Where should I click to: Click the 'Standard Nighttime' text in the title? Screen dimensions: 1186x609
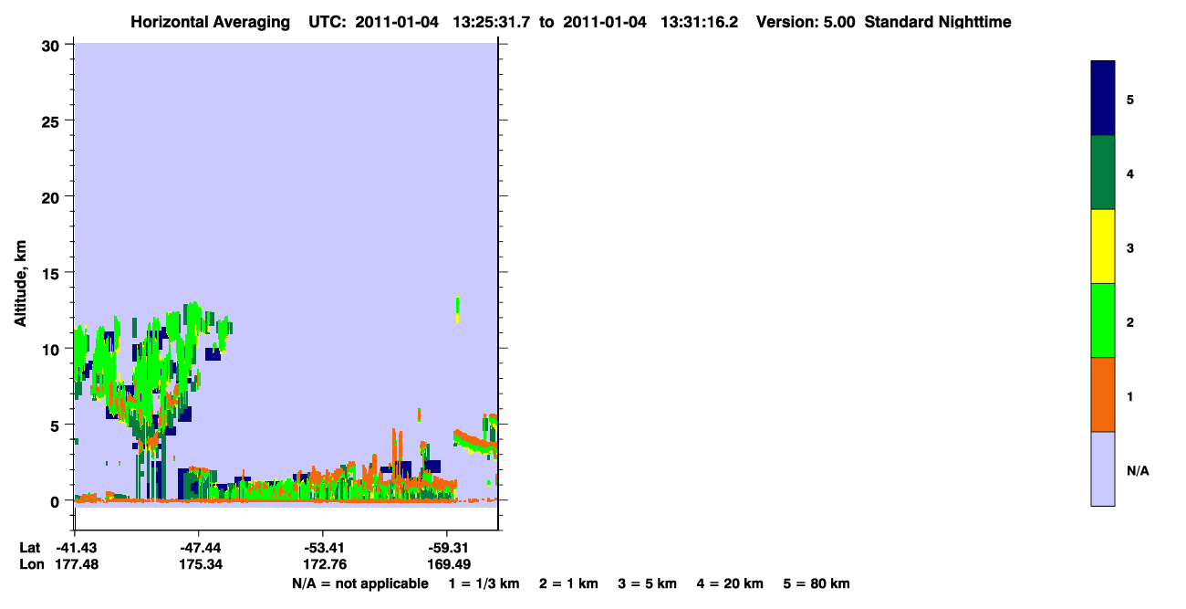coord(938,22)
